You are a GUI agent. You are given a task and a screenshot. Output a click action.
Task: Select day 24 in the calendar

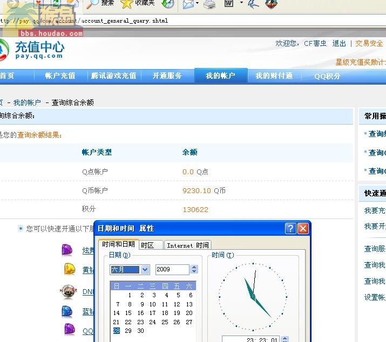(152, 322)
